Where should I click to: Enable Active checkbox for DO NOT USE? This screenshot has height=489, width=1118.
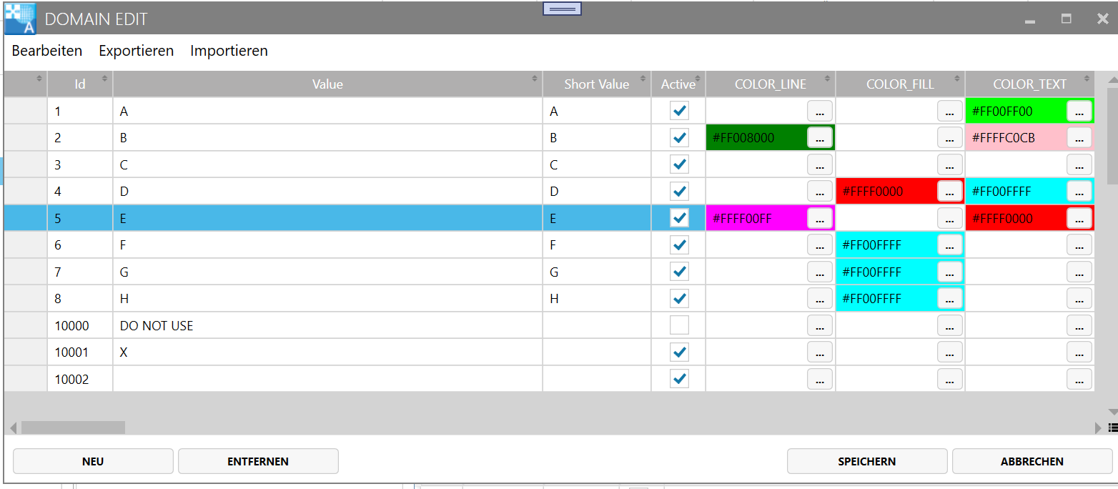[679, 326]
